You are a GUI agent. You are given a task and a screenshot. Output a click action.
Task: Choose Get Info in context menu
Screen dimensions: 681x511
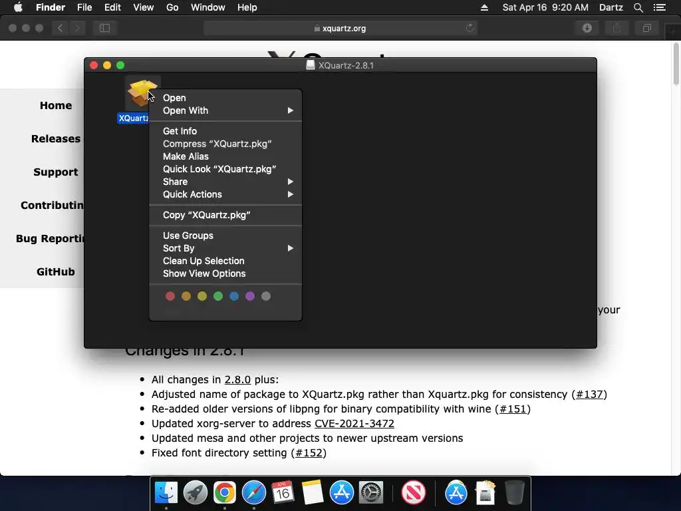pyautogui.click(x=225, y=131)
